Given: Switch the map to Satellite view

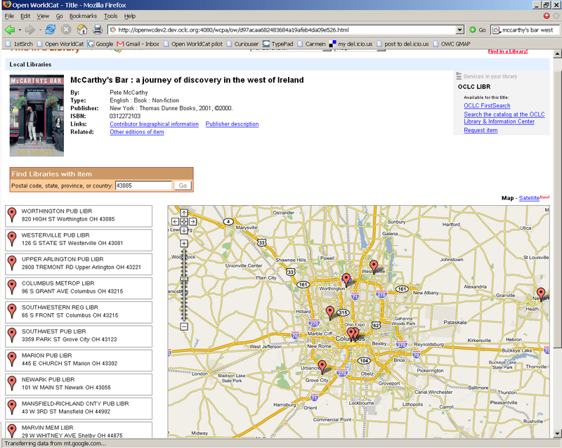Looking at the screenshot, I should pyautogui.click(x=529, y=198).
